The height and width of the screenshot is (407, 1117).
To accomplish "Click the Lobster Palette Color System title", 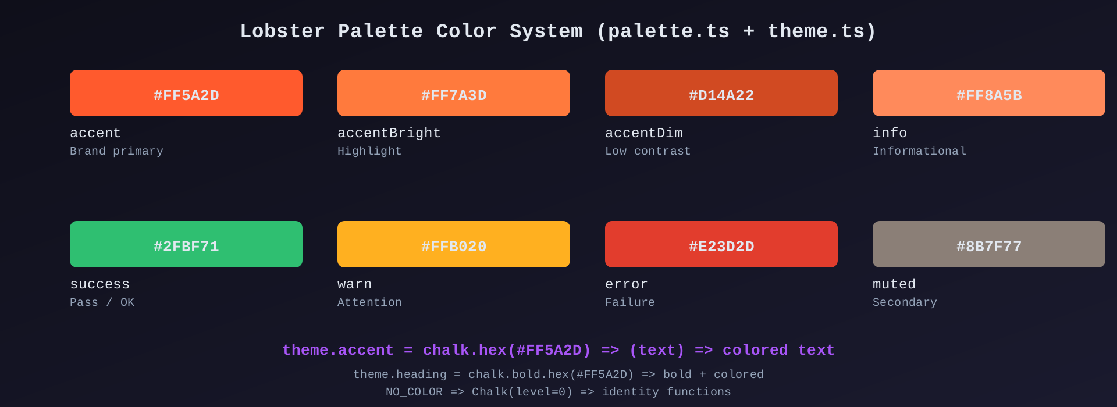I will (x=558, y=31).
